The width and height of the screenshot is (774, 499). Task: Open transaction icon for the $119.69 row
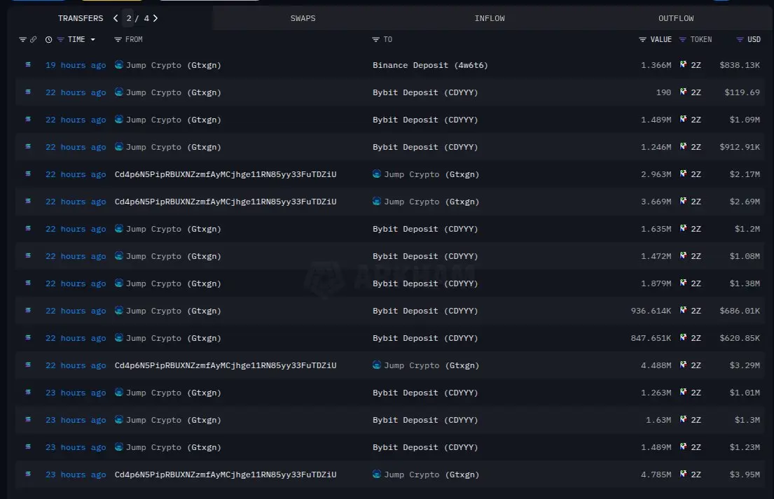click(x=28, y=92)
